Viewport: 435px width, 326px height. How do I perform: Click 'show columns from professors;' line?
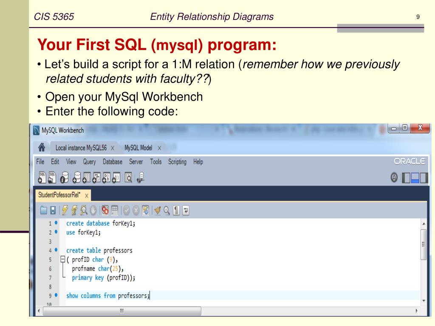tap(108, 296)
